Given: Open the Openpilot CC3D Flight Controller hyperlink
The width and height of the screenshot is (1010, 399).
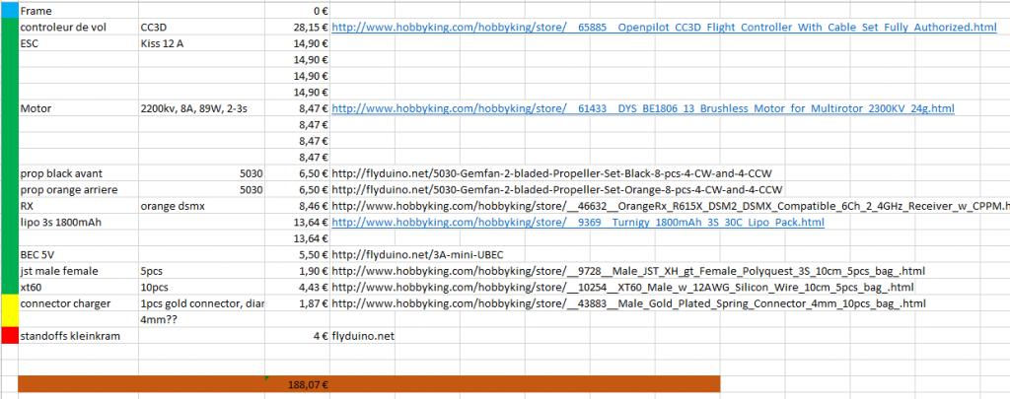Looking at the screenshot, I should [664, 28].
